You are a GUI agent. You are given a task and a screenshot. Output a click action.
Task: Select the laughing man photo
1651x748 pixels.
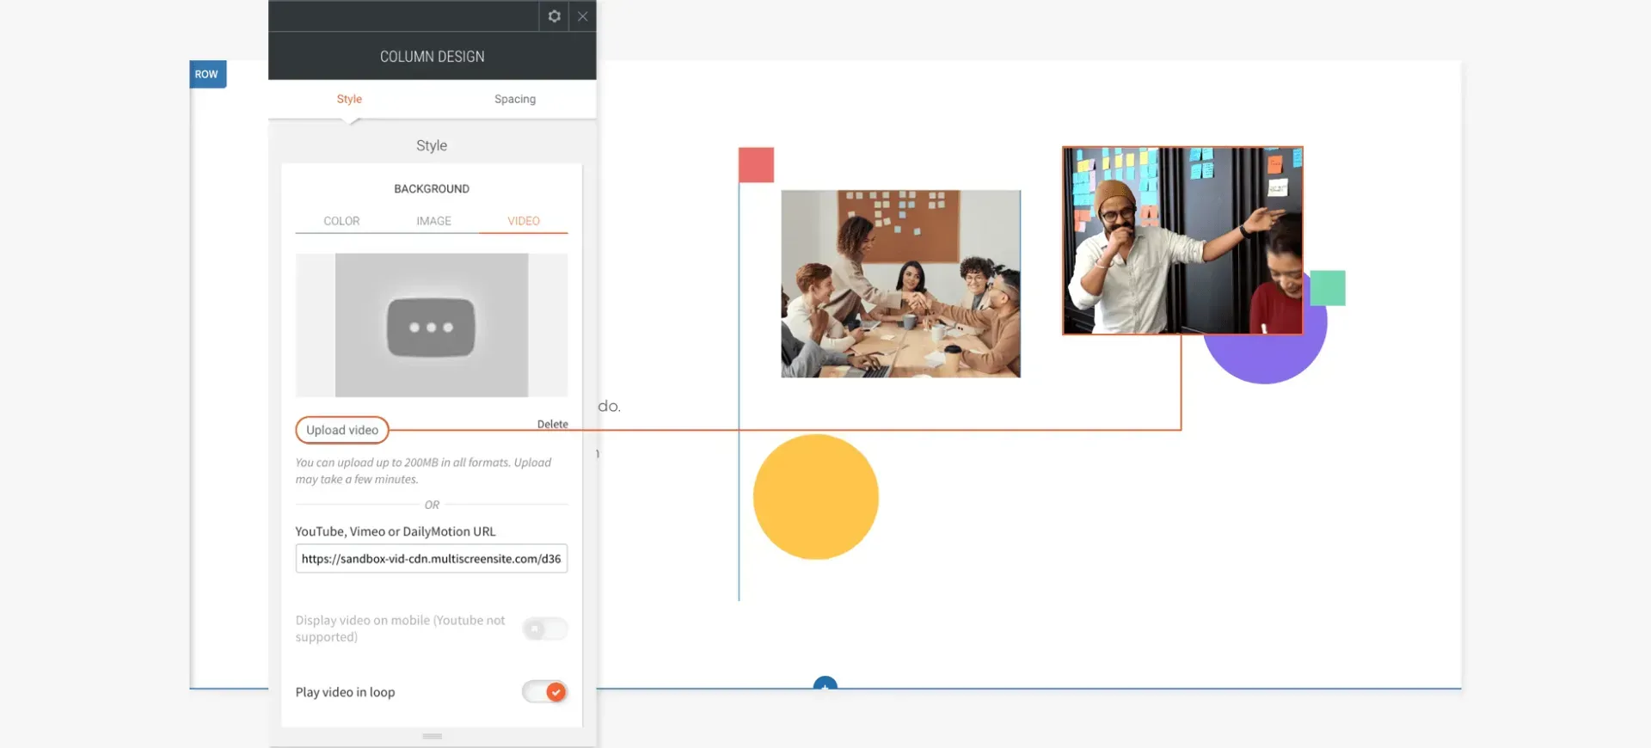pos(1182,240)
